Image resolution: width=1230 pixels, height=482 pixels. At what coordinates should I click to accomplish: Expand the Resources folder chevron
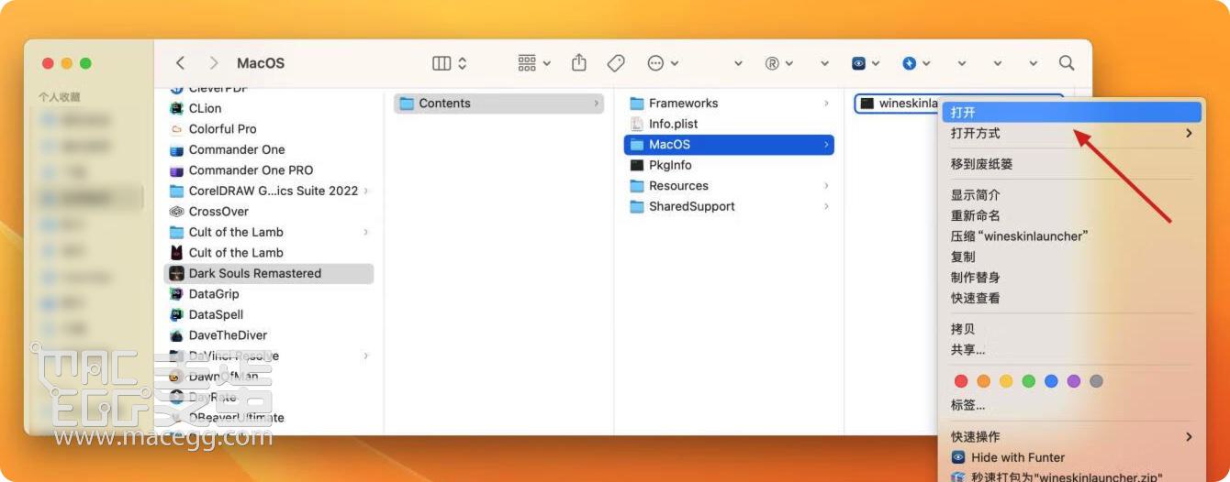(826, 186)
